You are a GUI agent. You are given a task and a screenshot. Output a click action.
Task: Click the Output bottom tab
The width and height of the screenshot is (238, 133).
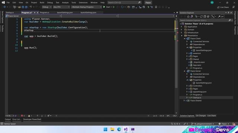pos(8,119)
